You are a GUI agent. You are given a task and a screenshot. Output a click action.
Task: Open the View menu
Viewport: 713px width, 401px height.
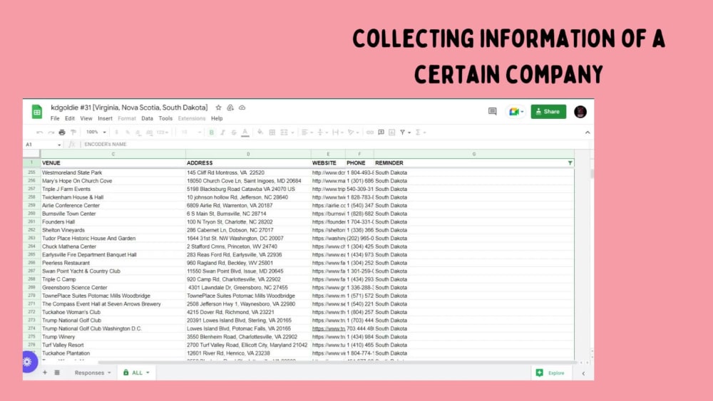click(x=86, y=118)
